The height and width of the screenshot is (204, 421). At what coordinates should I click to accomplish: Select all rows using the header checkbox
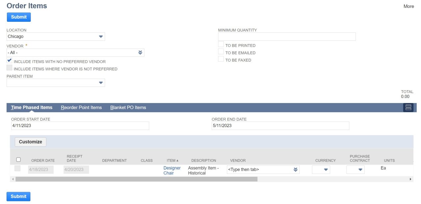point(19,159)
